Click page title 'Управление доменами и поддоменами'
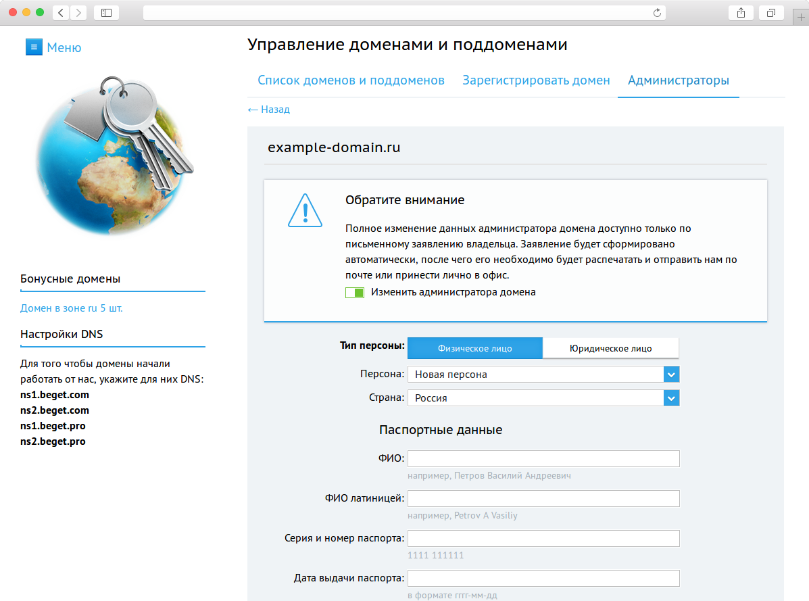 pos(407,45)
